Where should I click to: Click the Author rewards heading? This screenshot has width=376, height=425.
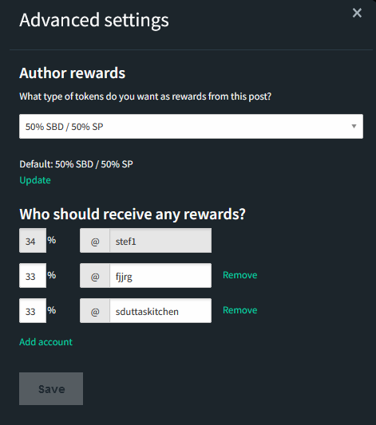[x=72, y=73]
